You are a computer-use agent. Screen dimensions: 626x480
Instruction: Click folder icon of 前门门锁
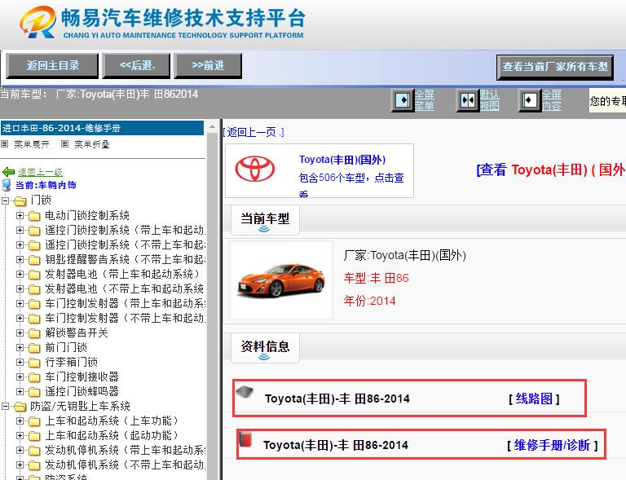pos(34,348)
